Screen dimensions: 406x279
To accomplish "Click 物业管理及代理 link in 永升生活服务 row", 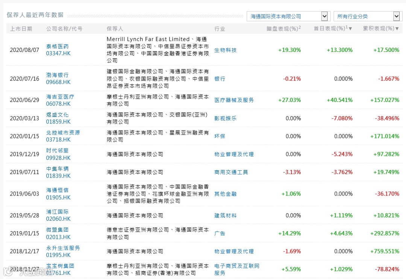I will (x=234, y=252).
